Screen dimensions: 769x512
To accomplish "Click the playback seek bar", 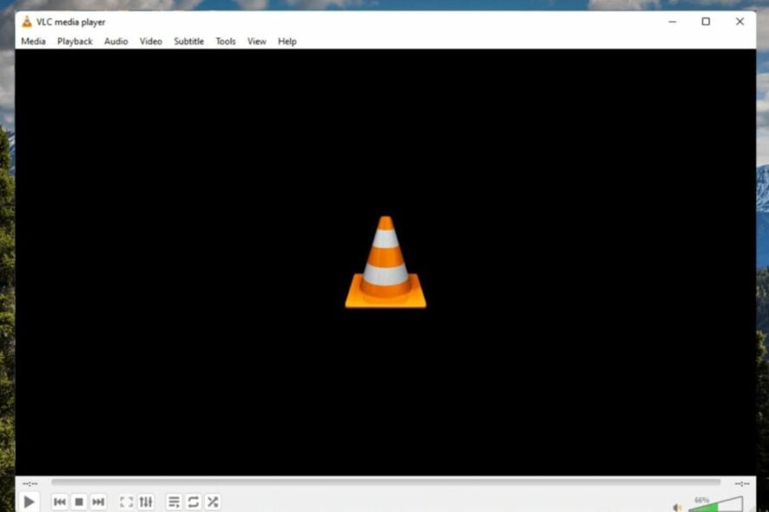I will click(x=385, y=482).
